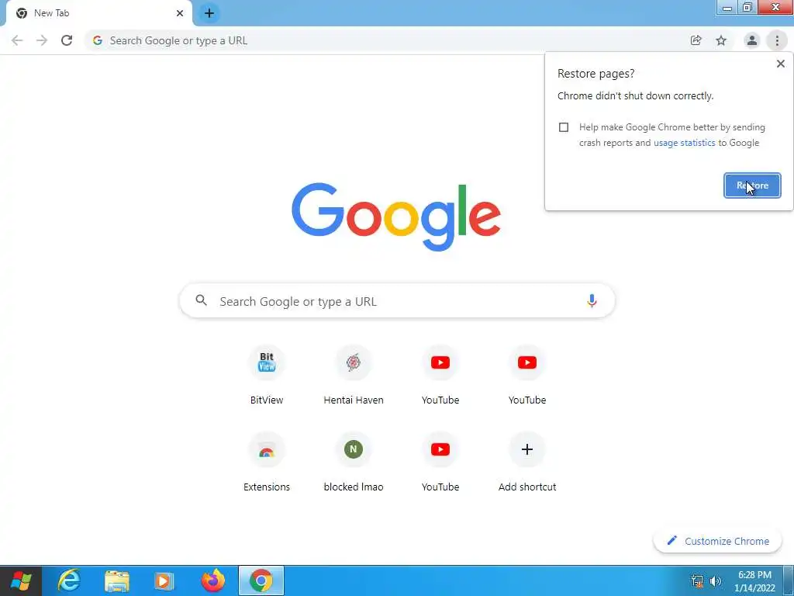Click the Restore button
This screenshot has width=794, height=596.
coord(752,185)
